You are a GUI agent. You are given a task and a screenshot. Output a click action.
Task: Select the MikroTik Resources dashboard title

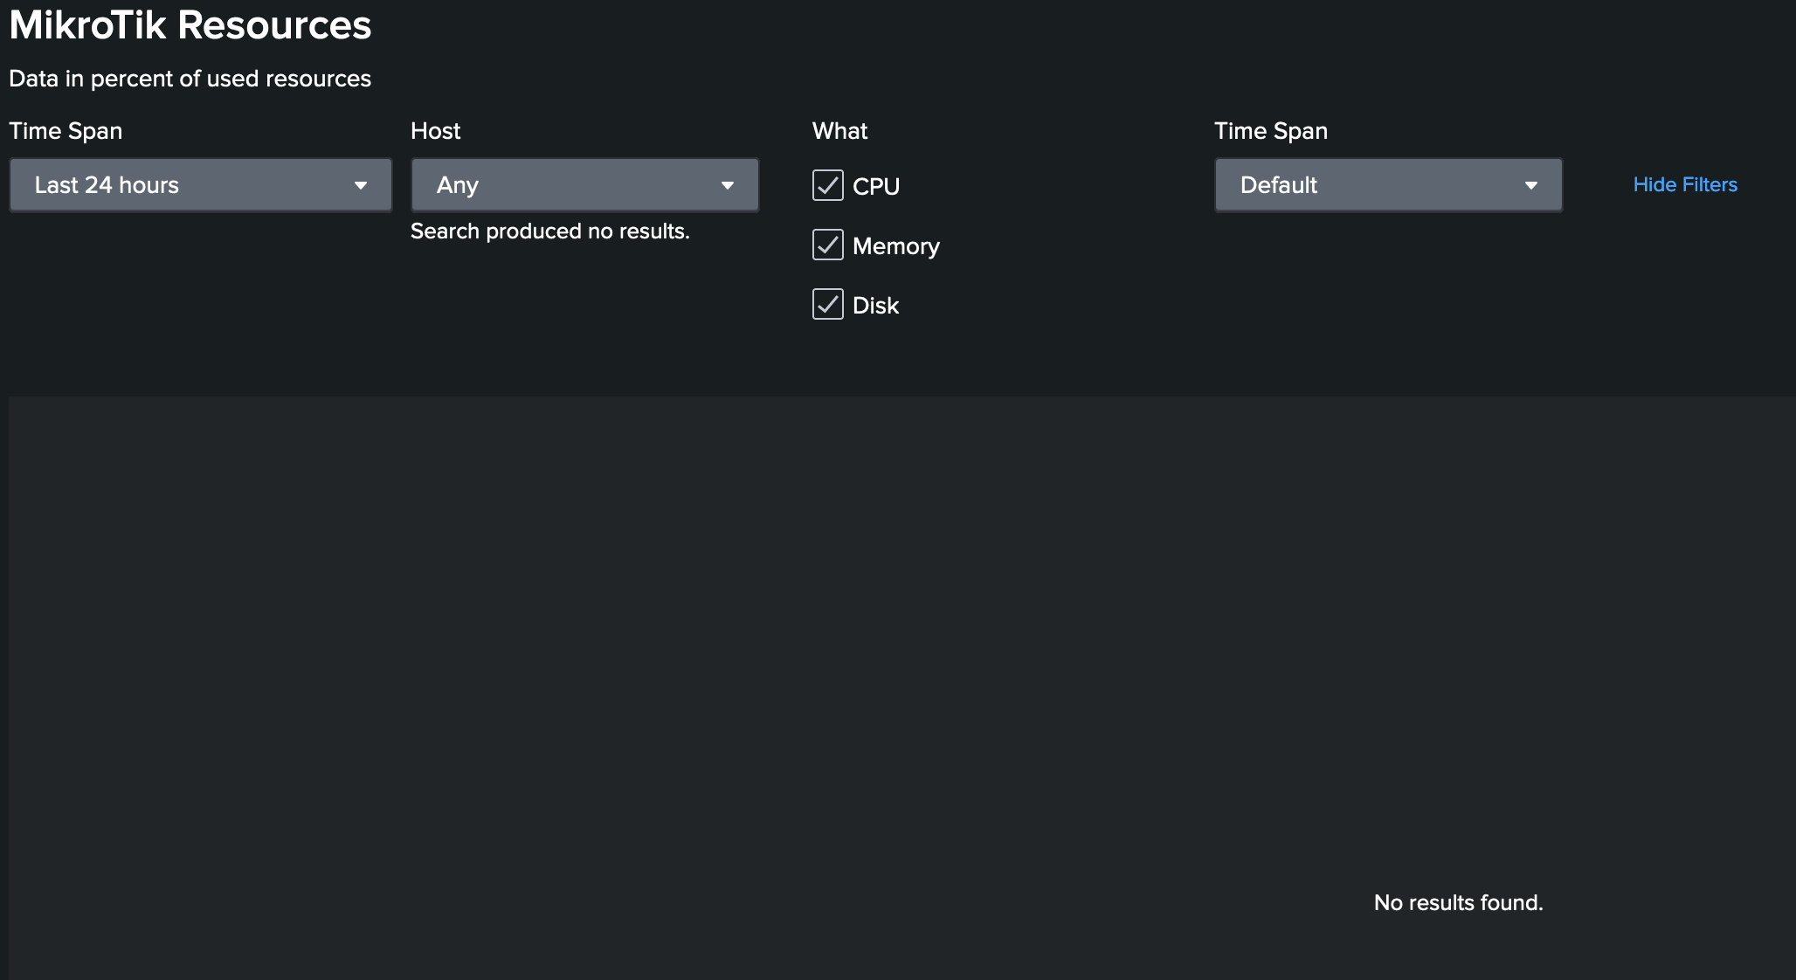click(x=190, y=25)
